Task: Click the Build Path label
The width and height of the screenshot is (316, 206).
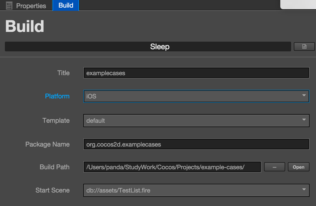Action: click(x=54, y=167)
